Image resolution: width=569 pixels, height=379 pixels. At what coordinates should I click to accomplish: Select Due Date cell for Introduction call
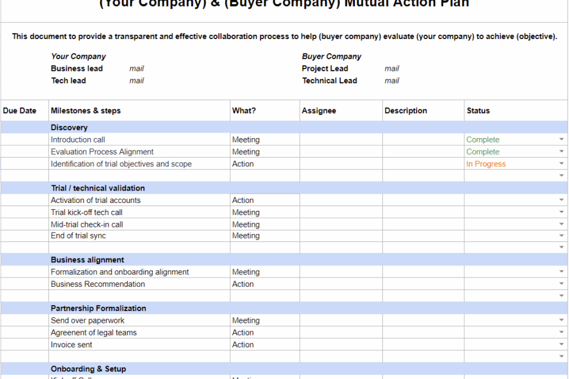(24, 139)
